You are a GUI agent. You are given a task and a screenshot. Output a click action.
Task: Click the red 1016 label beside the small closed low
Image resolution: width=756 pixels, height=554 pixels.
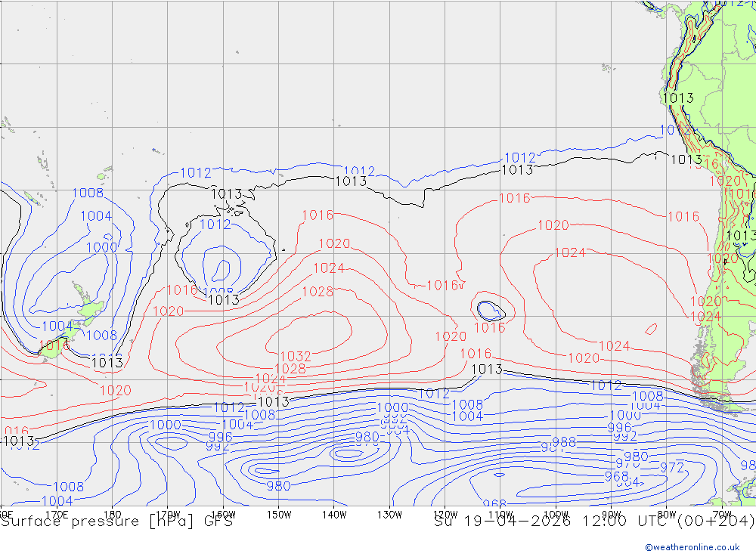pos(490,328)
